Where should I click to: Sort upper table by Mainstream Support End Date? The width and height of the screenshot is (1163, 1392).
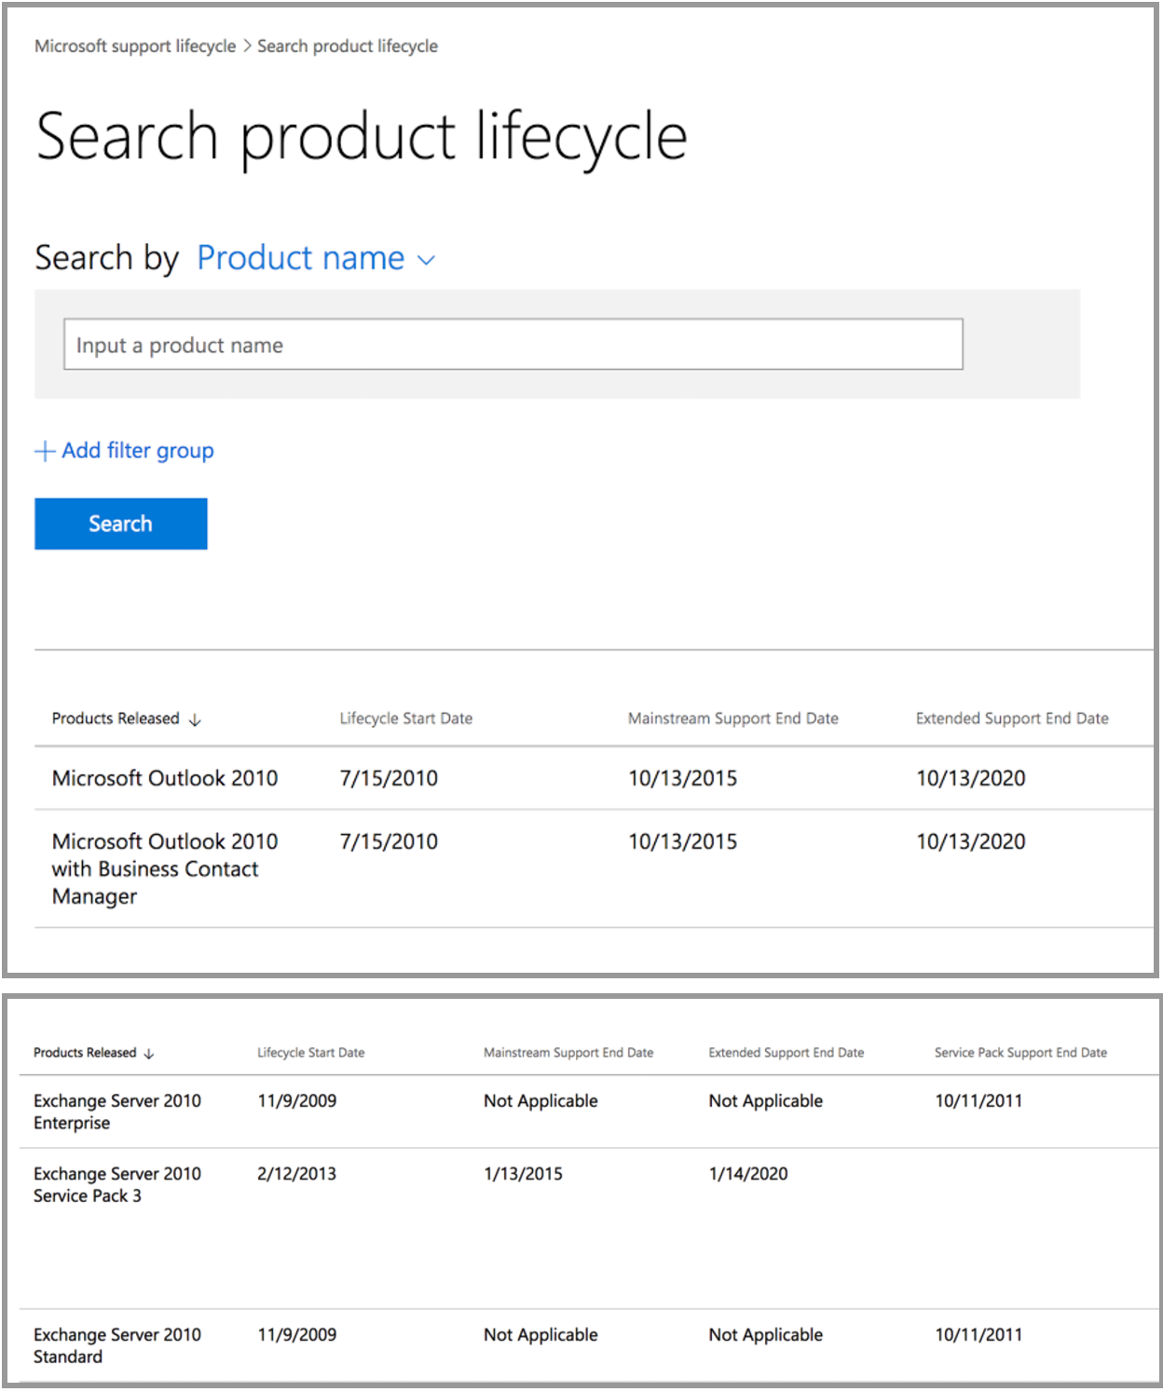(x=733, y=718)
